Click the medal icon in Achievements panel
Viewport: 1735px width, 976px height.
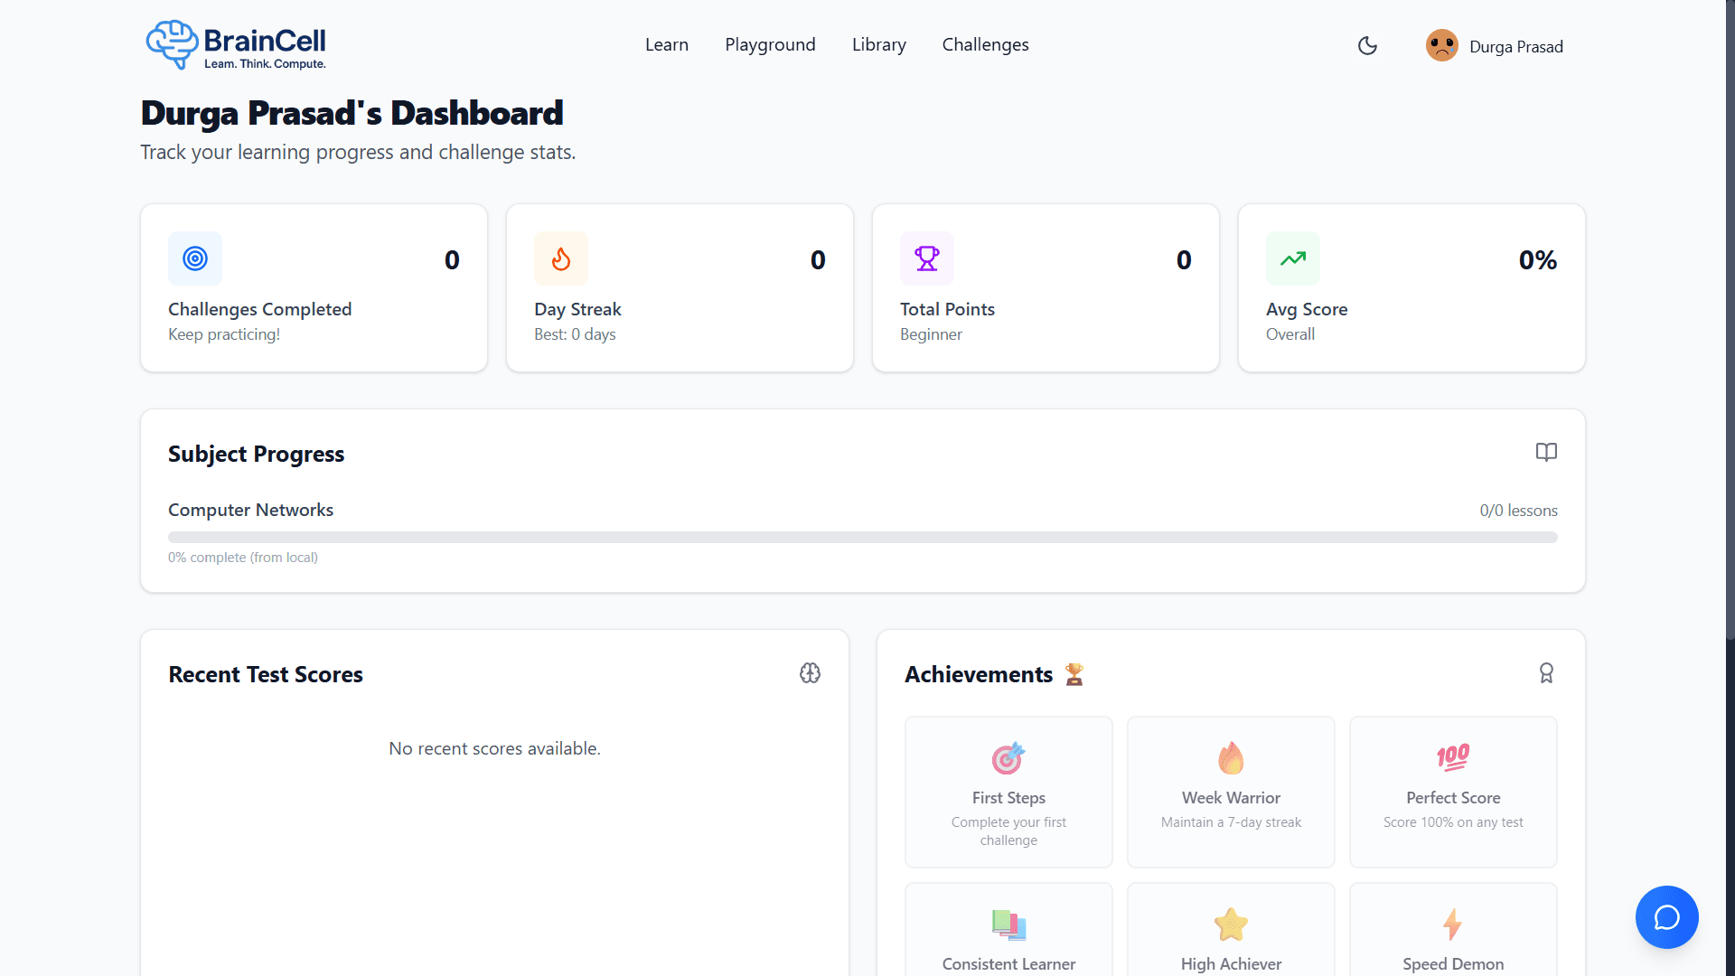tap(1546, 672)
